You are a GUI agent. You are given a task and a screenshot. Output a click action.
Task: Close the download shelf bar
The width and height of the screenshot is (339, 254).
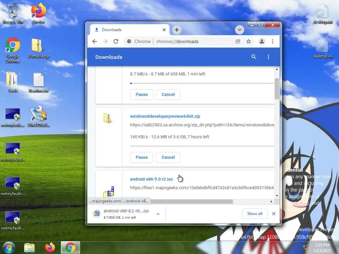(x=274, y=214)
